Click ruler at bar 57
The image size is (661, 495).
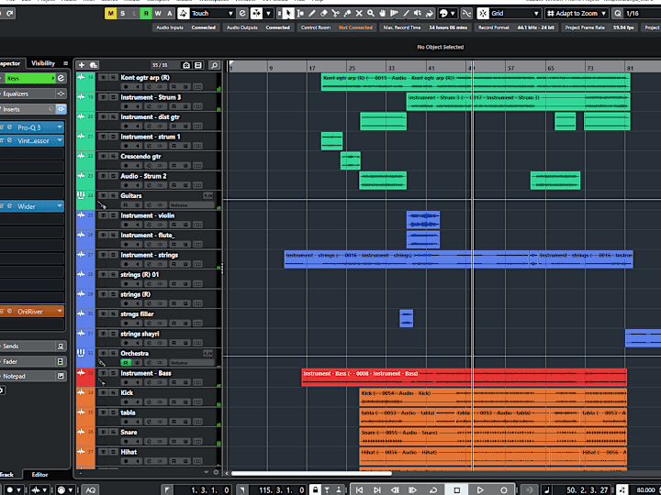510,68
